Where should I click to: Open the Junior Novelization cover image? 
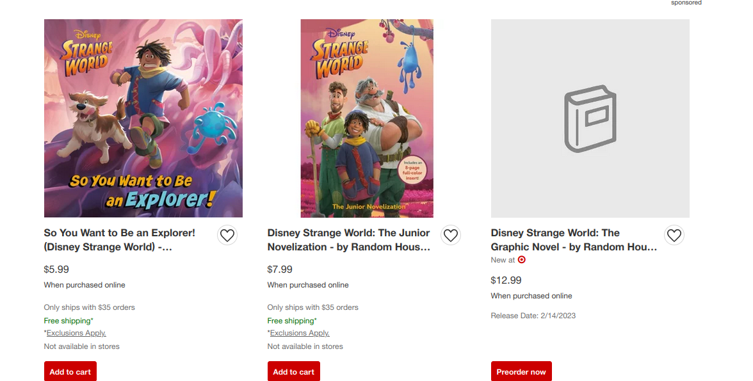pos(367,118)
